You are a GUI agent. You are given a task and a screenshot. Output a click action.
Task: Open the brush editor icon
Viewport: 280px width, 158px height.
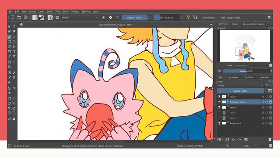coord(50,18)
